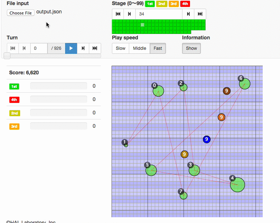Set play speed to Middle
Viewport: 280px width, 223px height.
coord(140,48)
